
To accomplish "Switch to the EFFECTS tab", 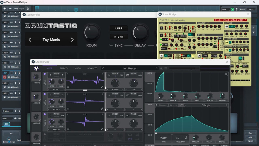I will (x=64, y=68).
